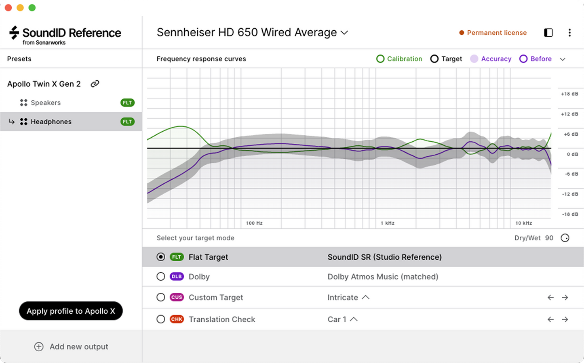584x363 pixels.
Task: Click the green FLT badge of Flat Target
Action: [x=177, y=257]
